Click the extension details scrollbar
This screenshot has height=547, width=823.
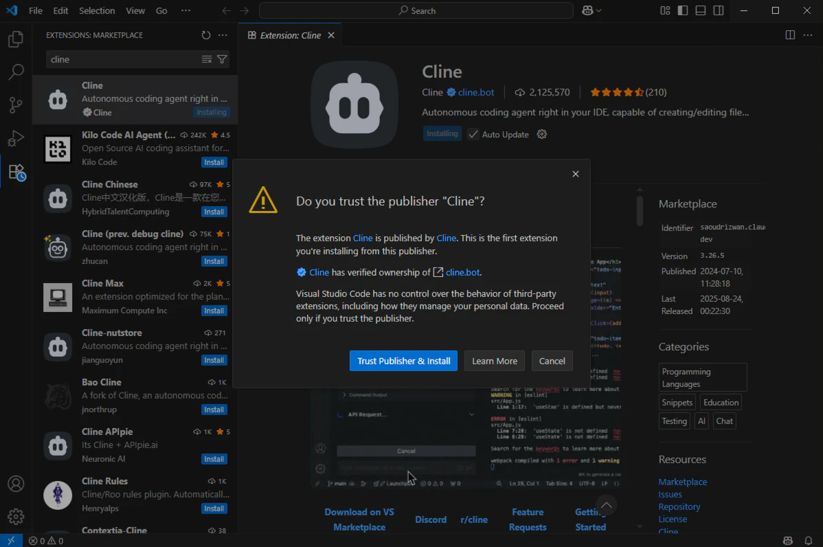[640, 210]
